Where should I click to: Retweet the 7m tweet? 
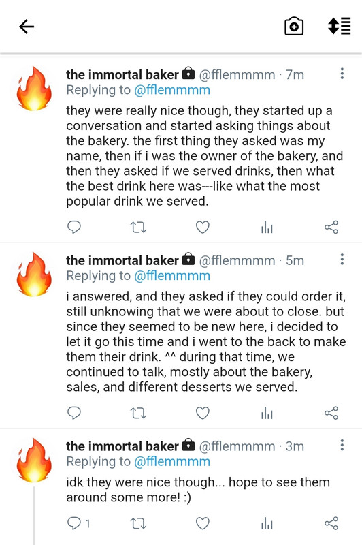(138, 228)
